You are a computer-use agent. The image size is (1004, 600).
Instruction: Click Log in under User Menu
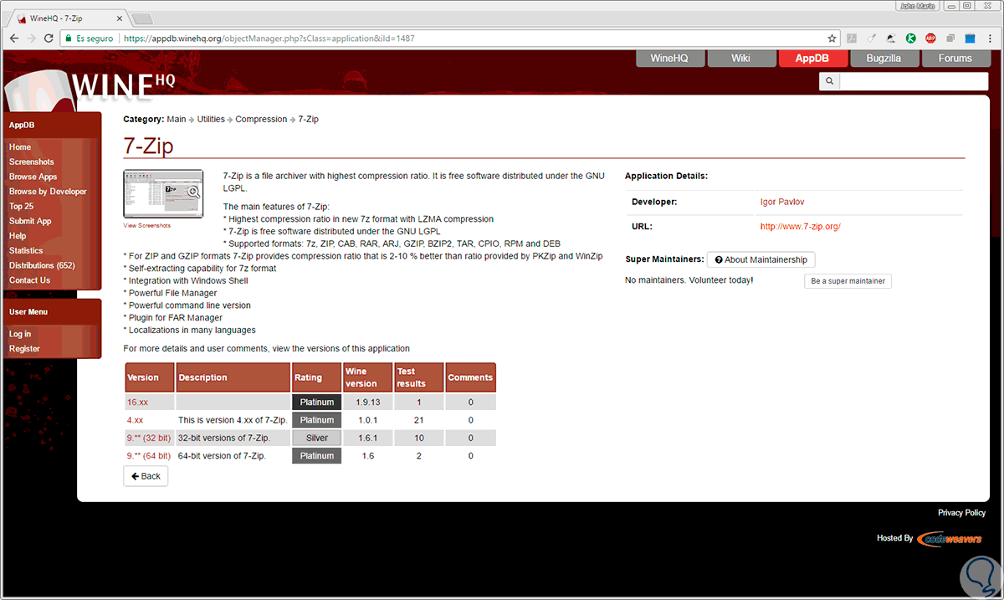tap(20, 334)
